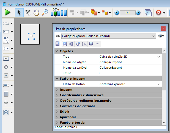The image size is (170, 133).
Task: Select the hand pan tool
Action: [36, 12]
